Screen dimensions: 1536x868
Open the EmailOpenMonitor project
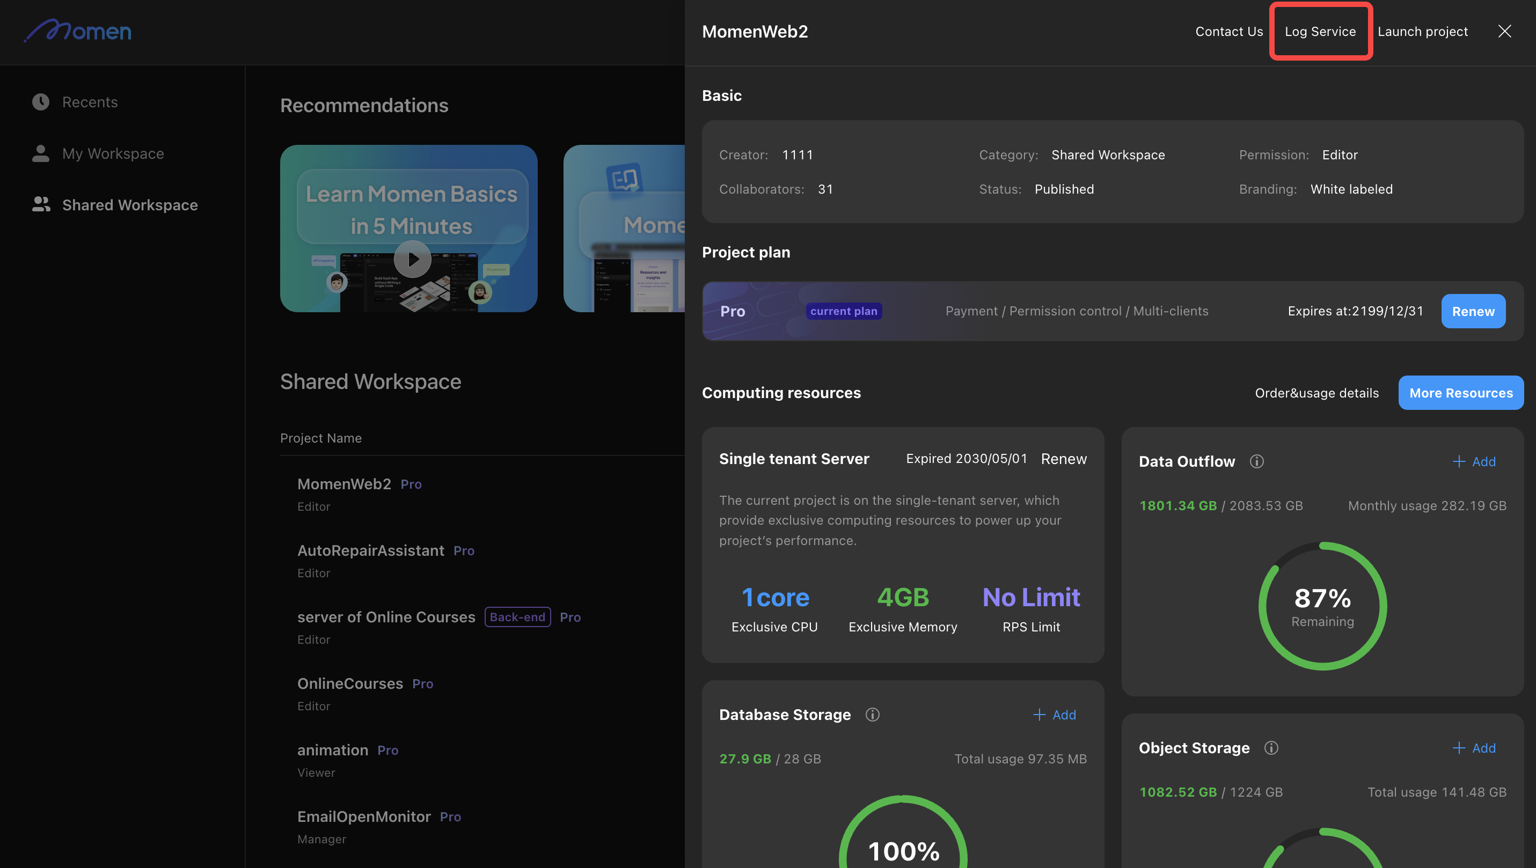tap(482, 826)
